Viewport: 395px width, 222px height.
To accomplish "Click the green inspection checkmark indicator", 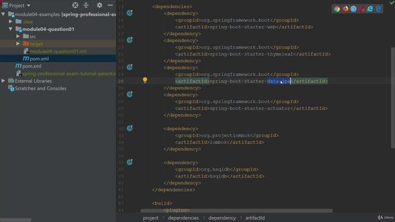I will click(392, 2).
